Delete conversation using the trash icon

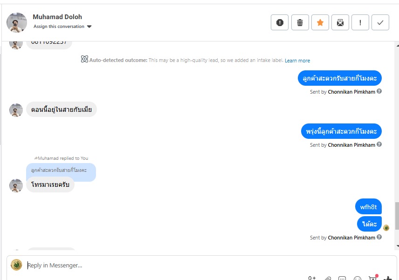click(x=300, y=22)
